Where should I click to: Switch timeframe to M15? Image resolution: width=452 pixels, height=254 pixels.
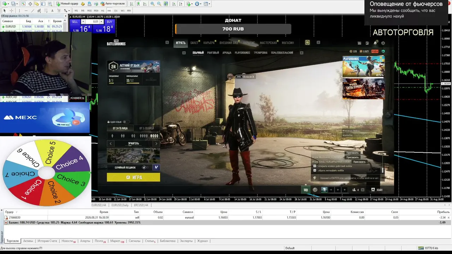click(x=89, y=11)
